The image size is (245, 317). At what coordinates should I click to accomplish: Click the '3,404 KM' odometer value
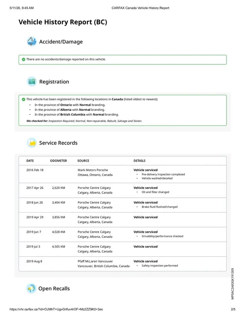point(59,203)
